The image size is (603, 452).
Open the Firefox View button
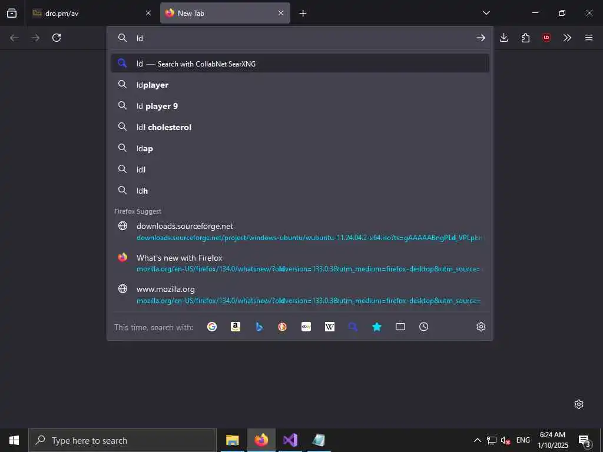12,13
